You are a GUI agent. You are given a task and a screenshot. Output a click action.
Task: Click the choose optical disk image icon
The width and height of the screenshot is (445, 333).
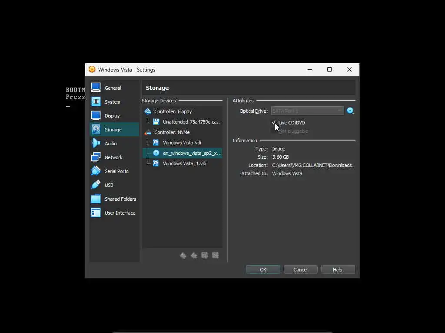point(351,111)
